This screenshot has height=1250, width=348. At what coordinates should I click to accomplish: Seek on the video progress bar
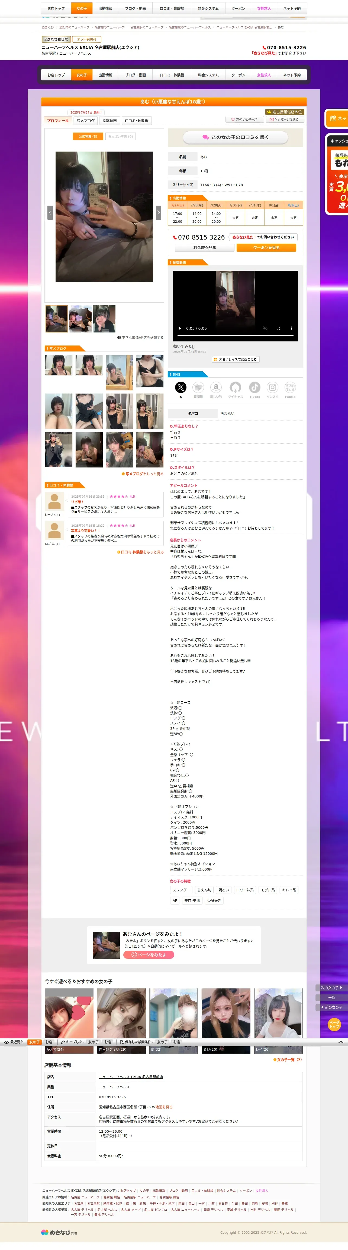click(x=235, y=336)
